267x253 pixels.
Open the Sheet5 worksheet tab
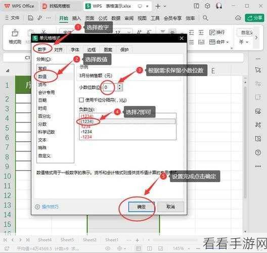pos(67,240)
